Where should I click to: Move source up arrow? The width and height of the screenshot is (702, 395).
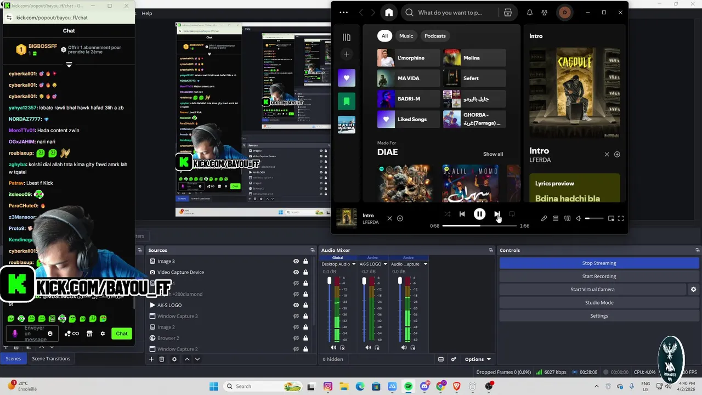pyautogui.click(x=187, y=359)
